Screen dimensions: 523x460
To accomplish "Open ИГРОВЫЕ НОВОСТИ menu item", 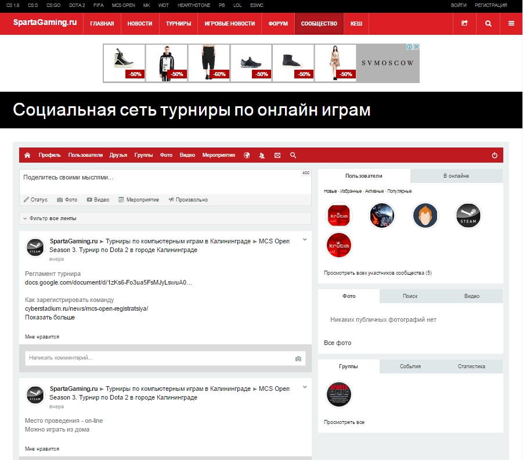I will [229, 24].
